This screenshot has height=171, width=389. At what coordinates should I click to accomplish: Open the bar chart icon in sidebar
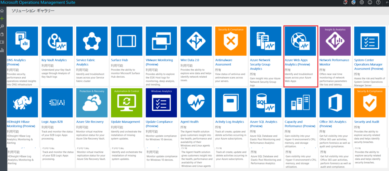[x=2, y=50]
